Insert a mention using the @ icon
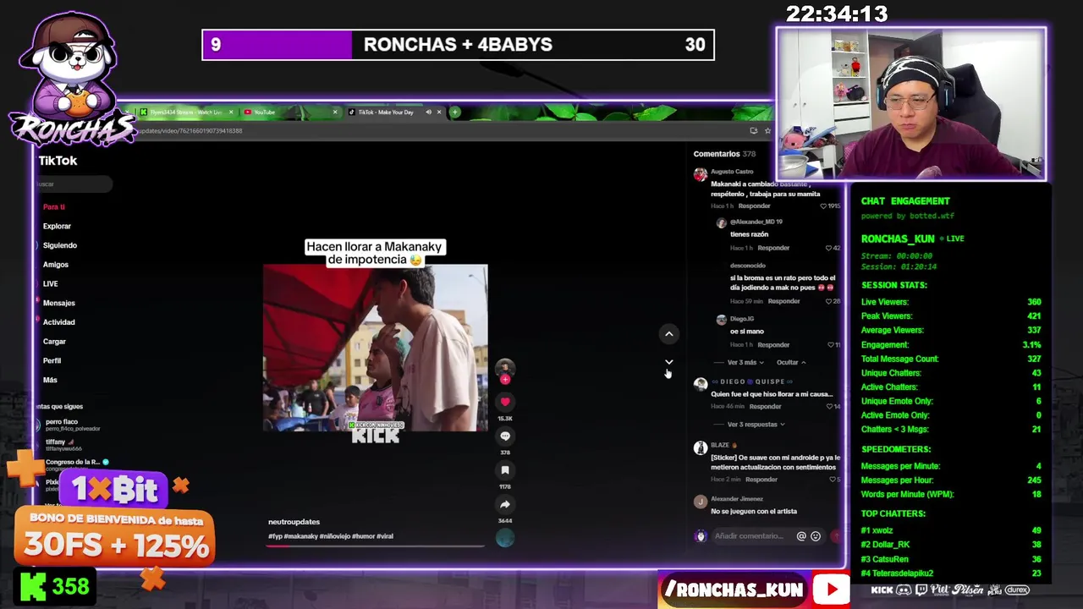 tap(801, 536)
